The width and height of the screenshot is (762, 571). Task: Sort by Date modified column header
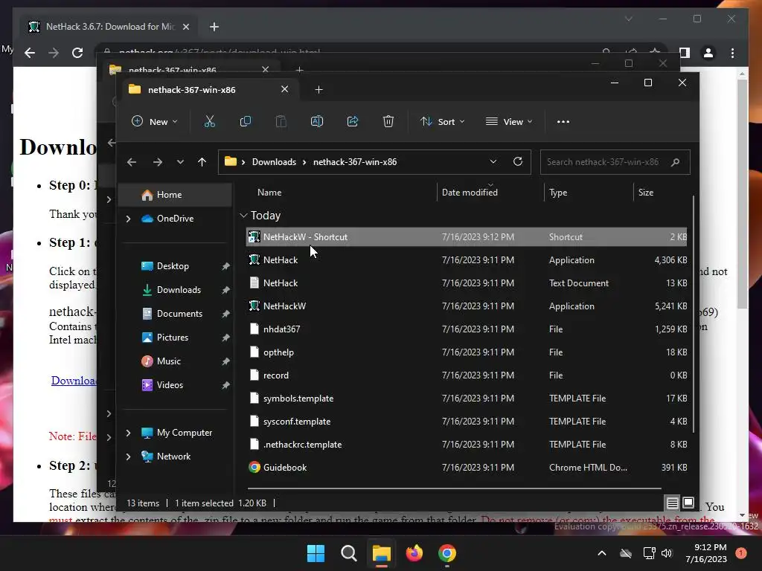[470, 193]
